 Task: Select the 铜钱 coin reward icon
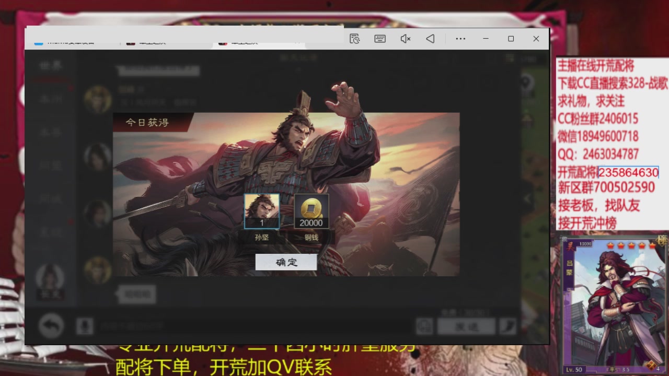pos(312,211)
